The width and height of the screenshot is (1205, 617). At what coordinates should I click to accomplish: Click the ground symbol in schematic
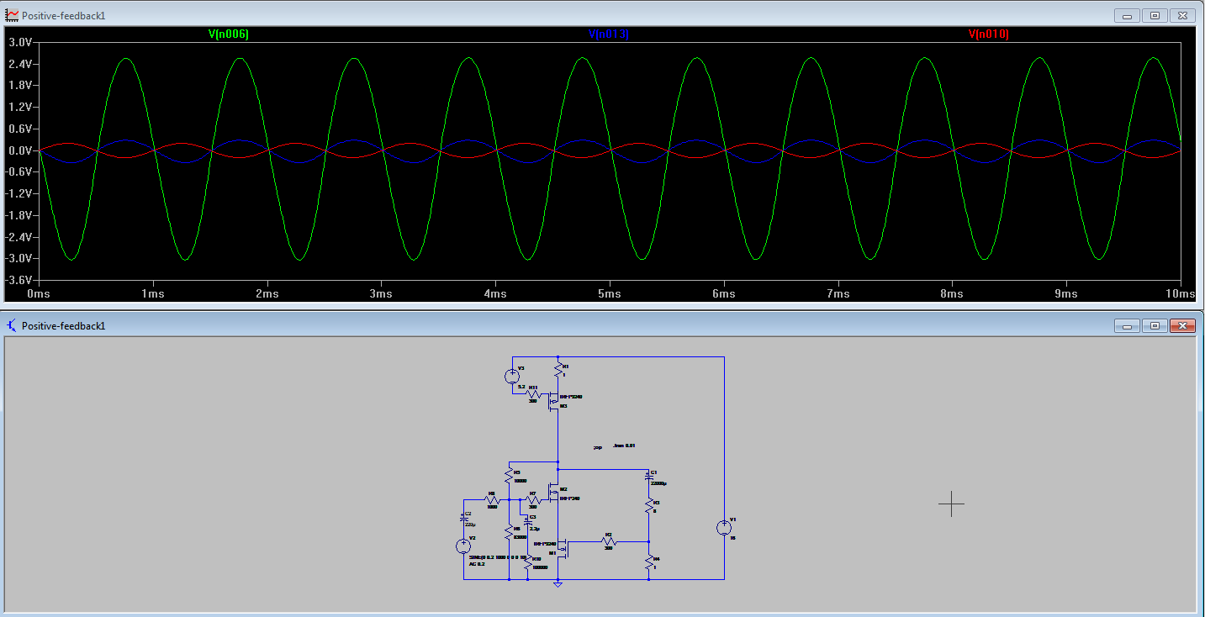pyautogui.click(x=558, y=583)
